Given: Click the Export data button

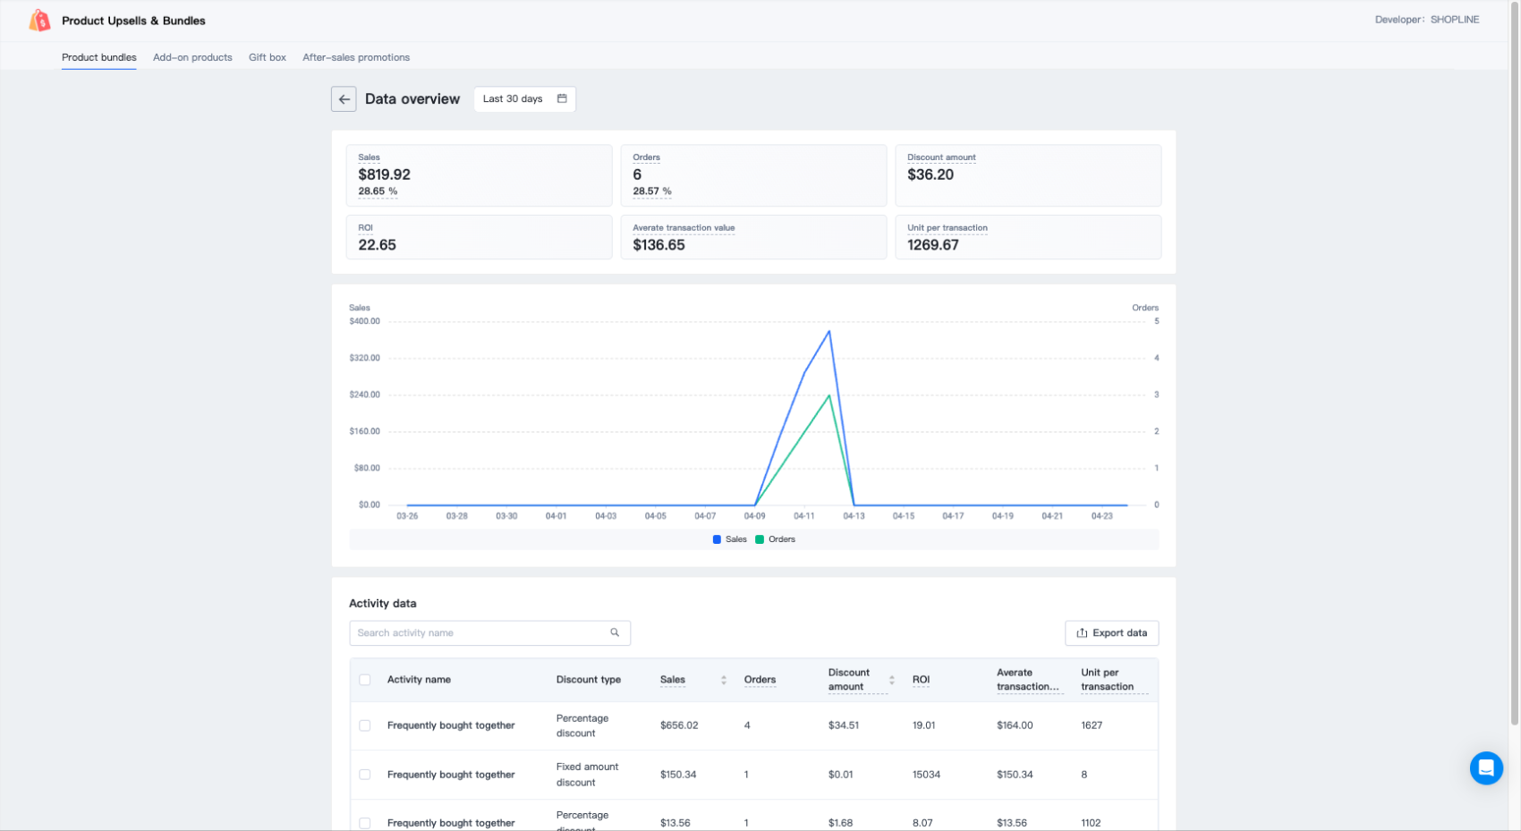Looking at the screenshot, I should pos(1111,633).
